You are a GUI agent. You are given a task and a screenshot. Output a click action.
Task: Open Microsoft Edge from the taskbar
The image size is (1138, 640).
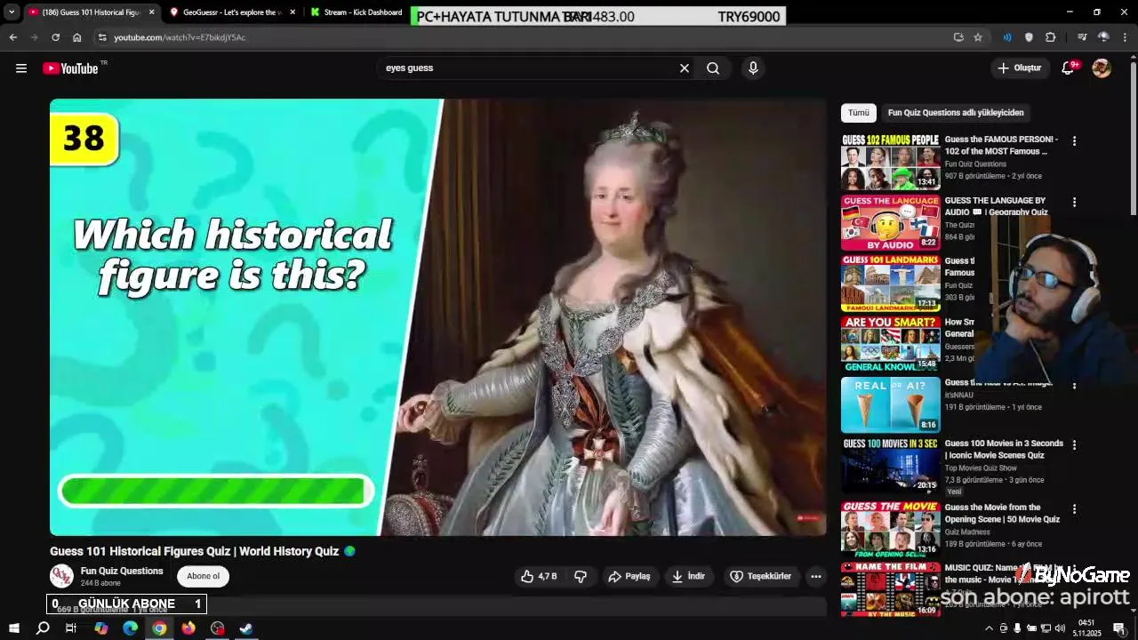click(130, 628)
